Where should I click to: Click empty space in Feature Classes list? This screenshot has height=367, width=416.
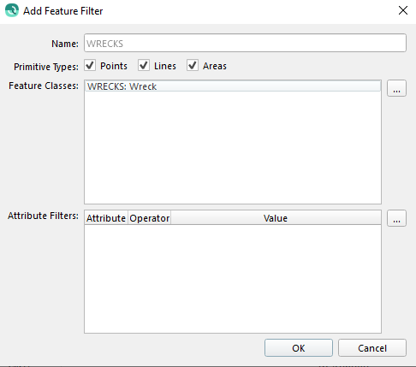(233, 148)
